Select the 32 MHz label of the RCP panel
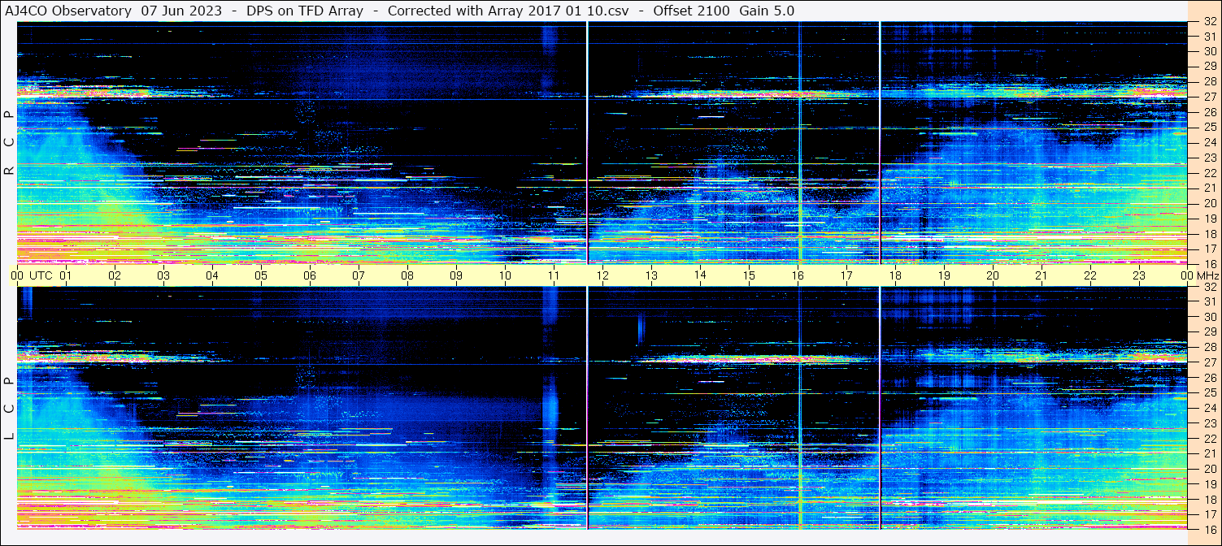Viewport: 1222px width, 546px height. tap(1208, 22)
